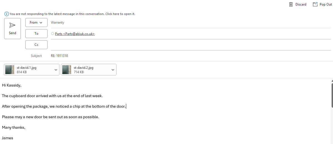Click the st david.1.jpg thumbnail icon

click(x=10, y=70)
